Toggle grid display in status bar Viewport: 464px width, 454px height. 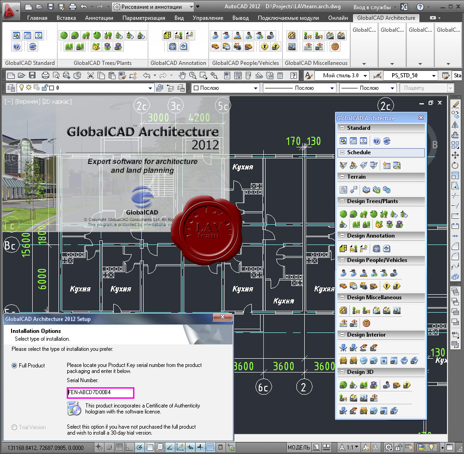coord(119,447)
